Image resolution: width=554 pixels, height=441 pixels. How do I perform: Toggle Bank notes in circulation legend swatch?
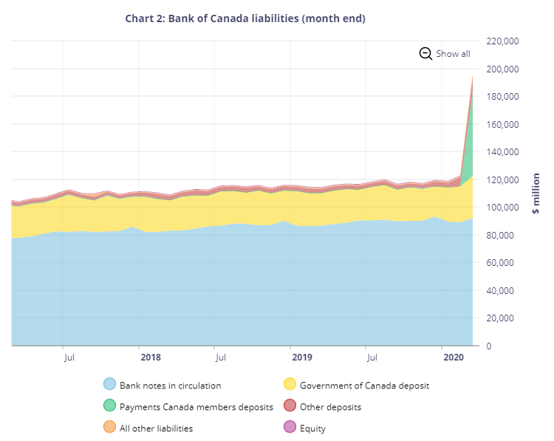(x=109, y=384)
